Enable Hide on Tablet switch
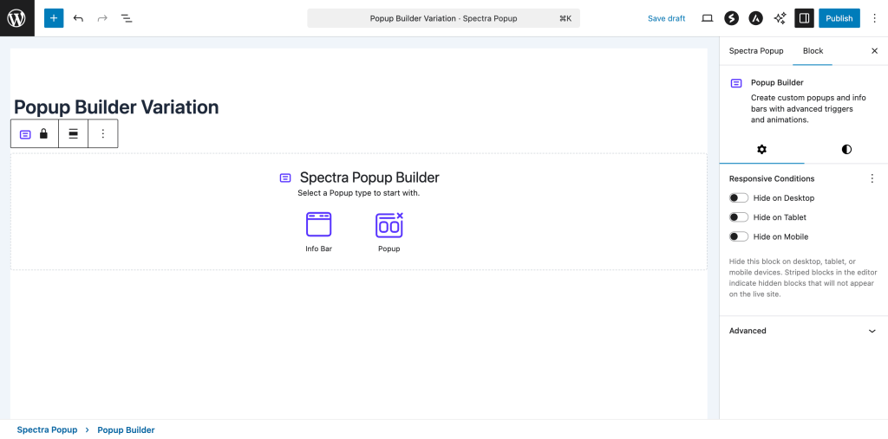Image resolution: width=888 pixels, height=439 pixels. [x=739, y=217]
